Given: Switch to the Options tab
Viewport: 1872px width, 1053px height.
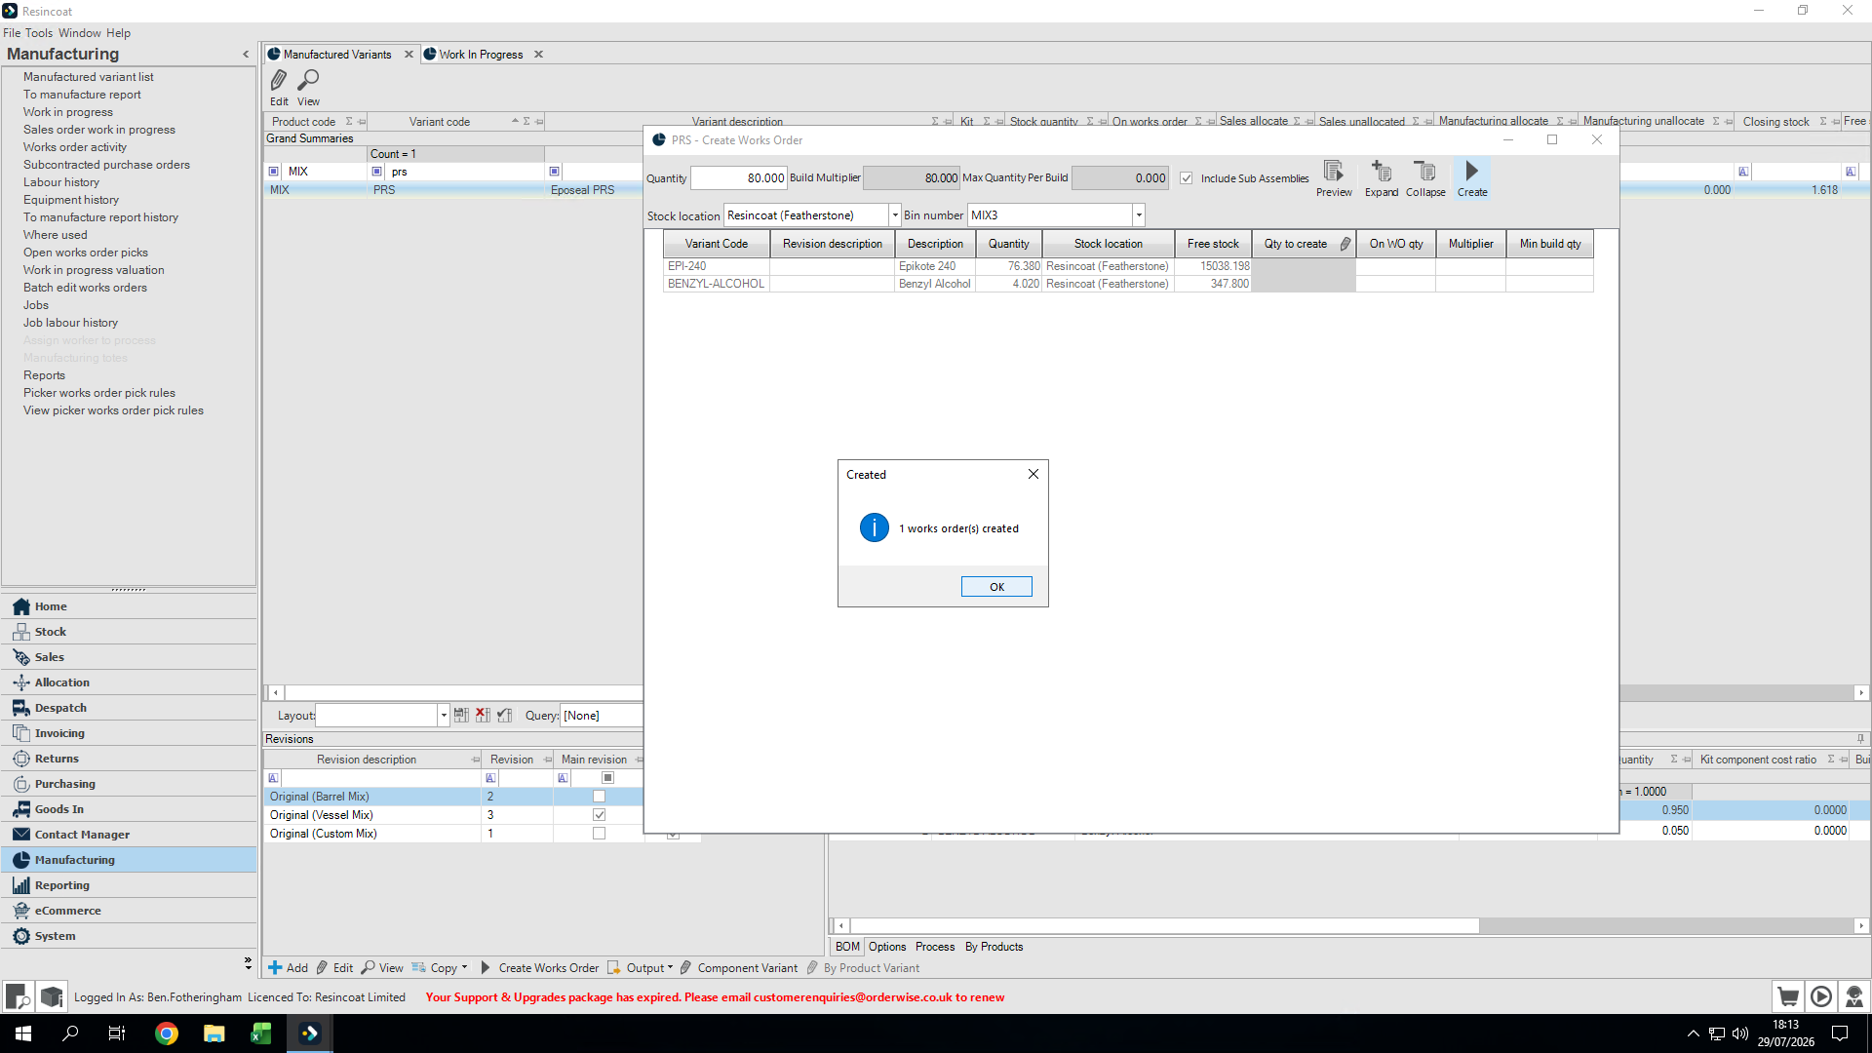Looking at the screenshot, I should [887, 947].
